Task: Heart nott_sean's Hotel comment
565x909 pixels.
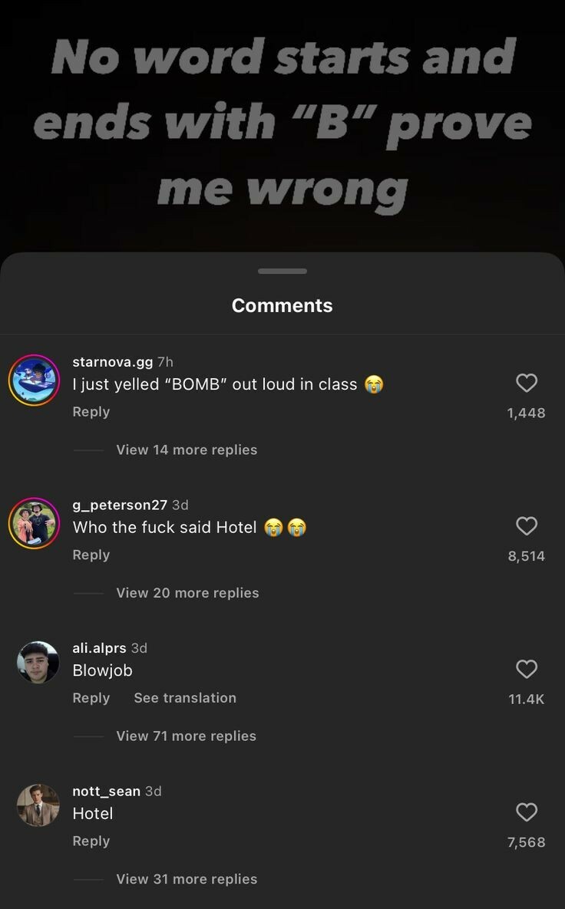Action: point(526,812)
